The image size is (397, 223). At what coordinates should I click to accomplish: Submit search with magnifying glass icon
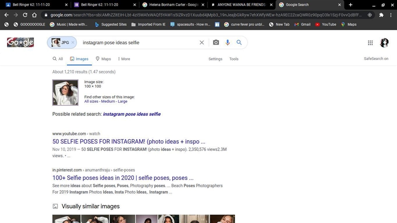239,43
